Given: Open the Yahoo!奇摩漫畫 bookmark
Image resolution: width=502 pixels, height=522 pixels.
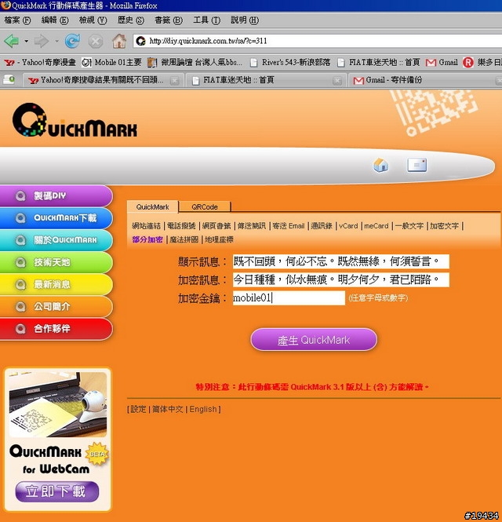Looking at the screenshot, I should tap(40, 62).
